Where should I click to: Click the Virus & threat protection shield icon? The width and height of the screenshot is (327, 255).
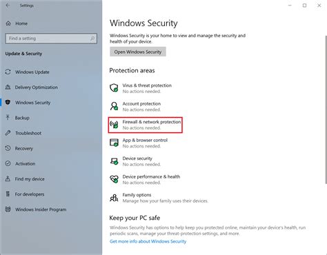coord(114,88)
